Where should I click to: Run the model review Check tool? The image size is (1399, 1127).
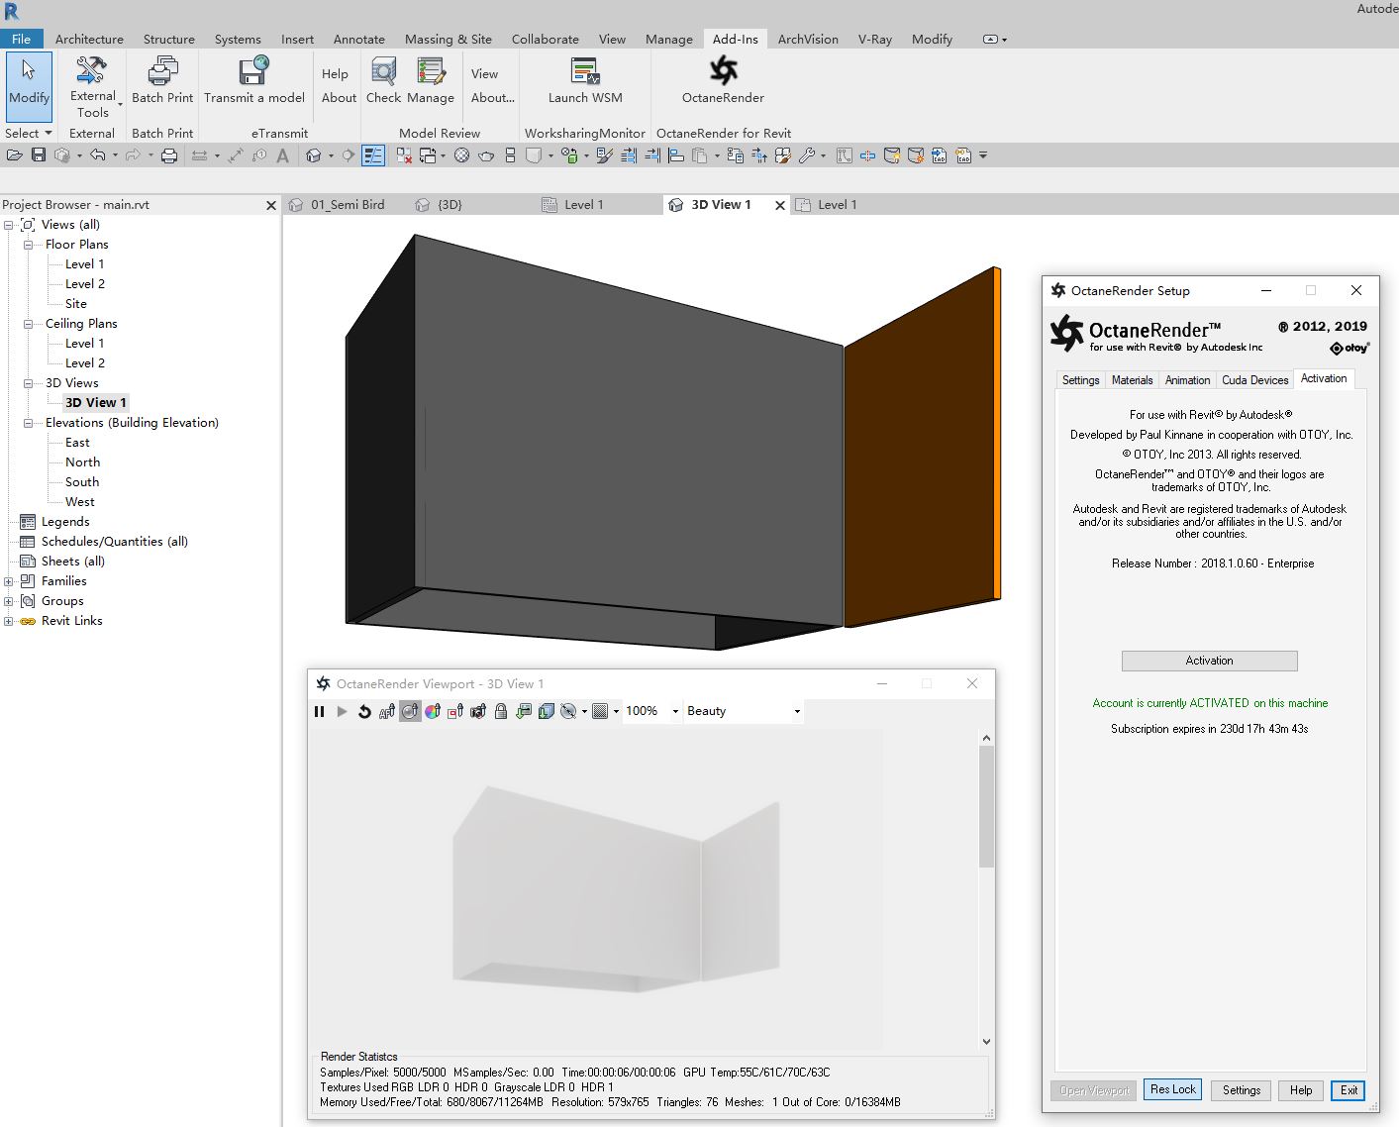tap(383, 81)
